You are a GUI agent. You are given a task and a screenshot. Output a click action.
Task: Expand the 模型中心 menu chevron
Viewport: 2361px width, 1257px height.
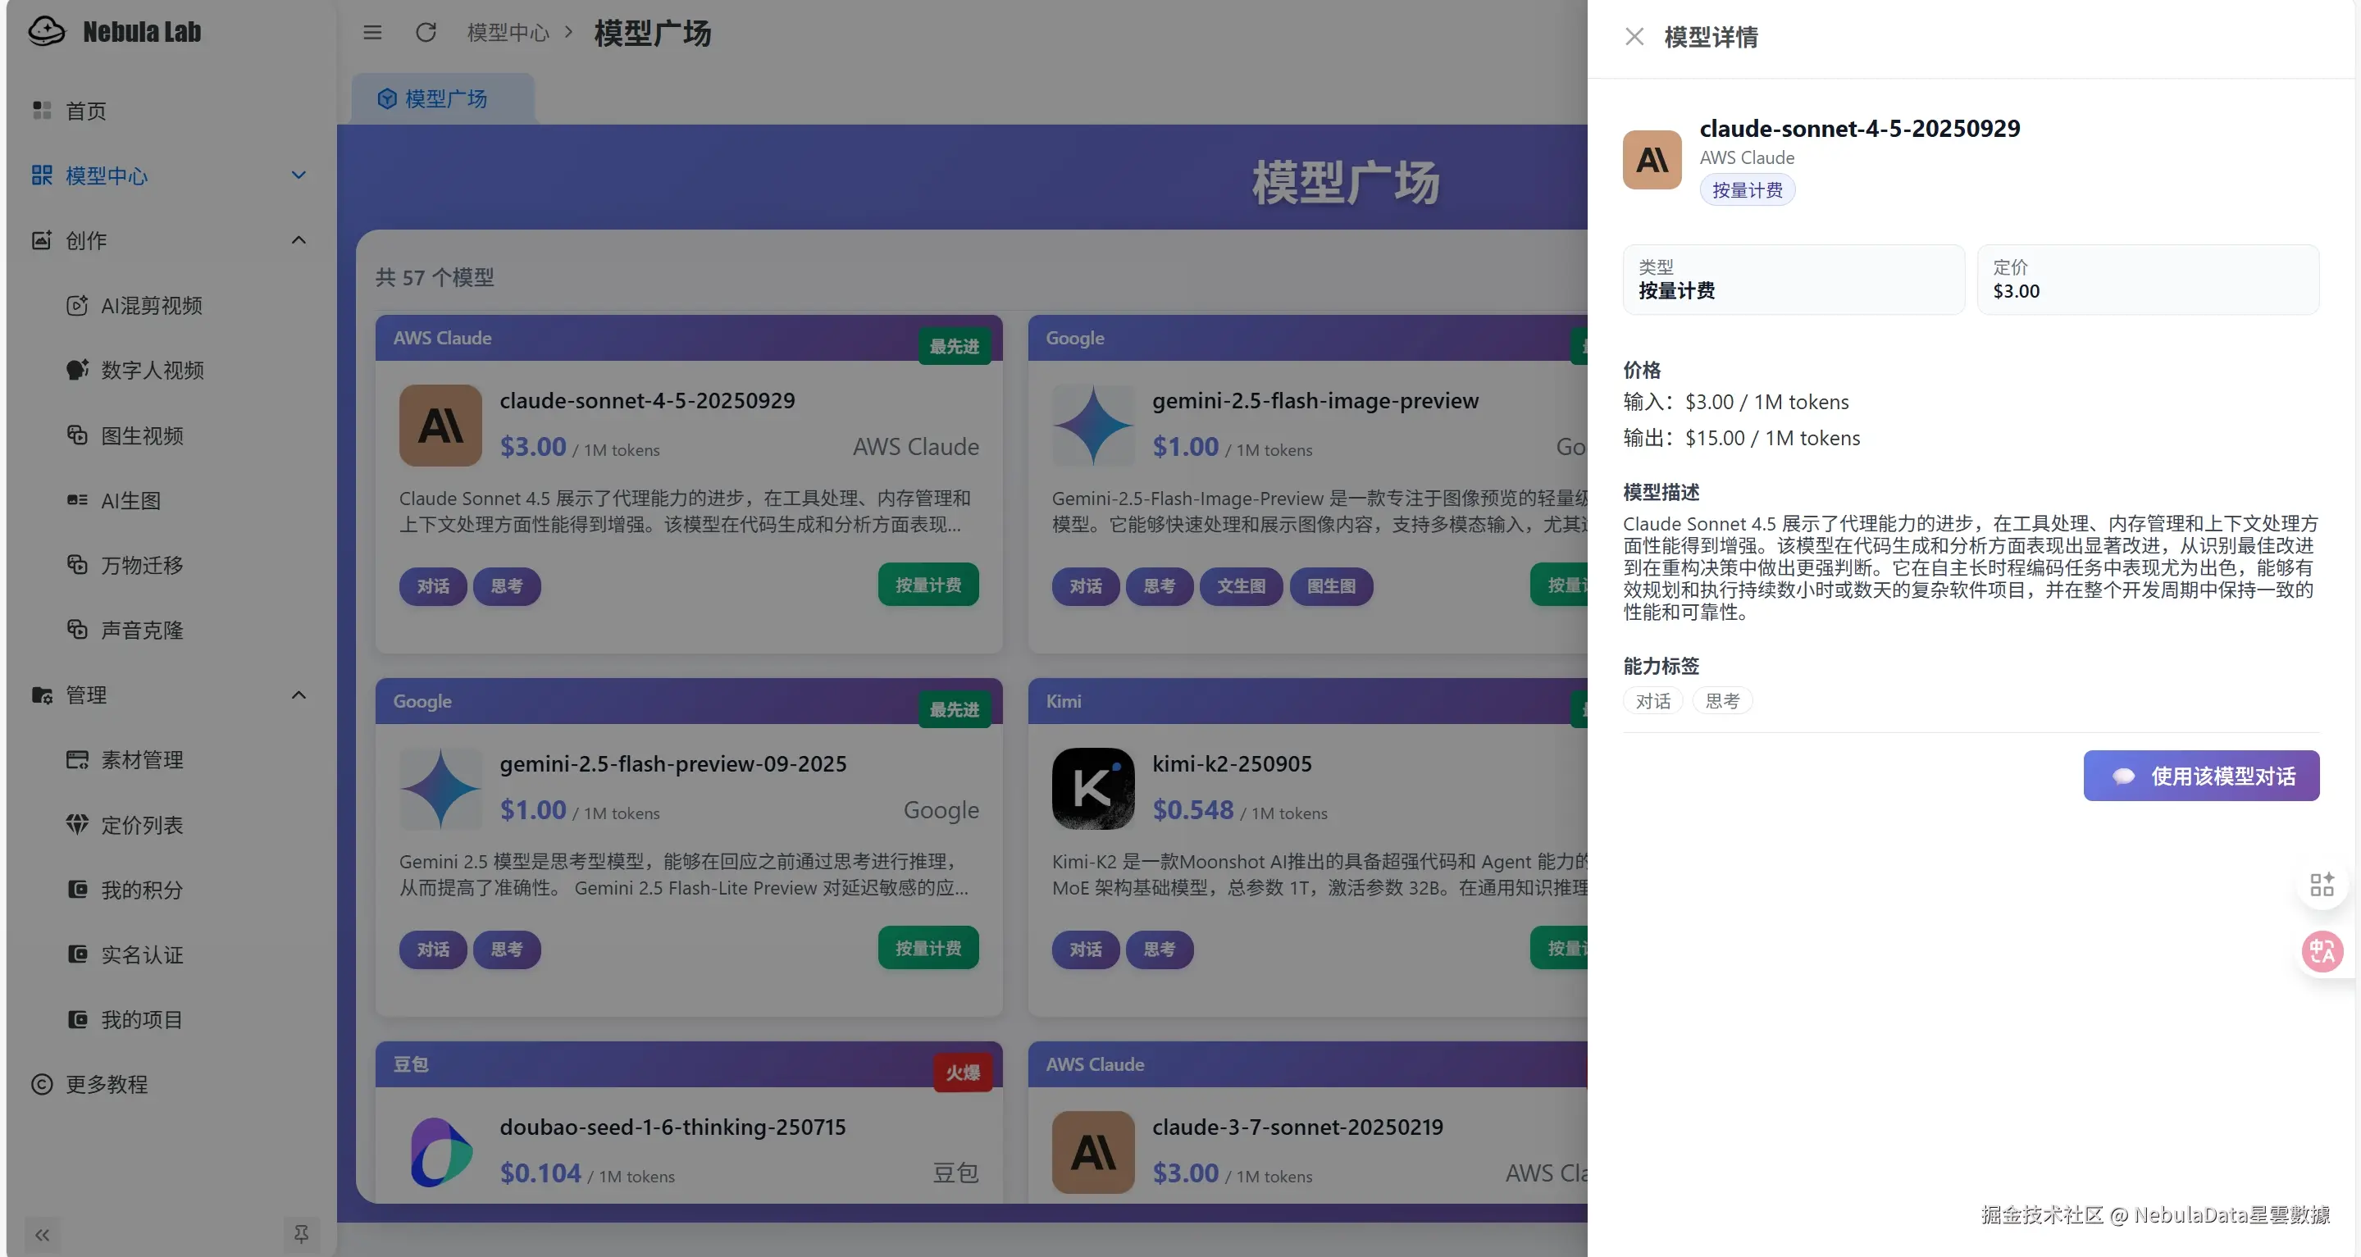coord(299,175)
